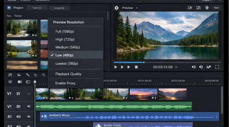229x127 pixels.
Task: Select the Audio Track clip on A2
Action: (143, 125)
